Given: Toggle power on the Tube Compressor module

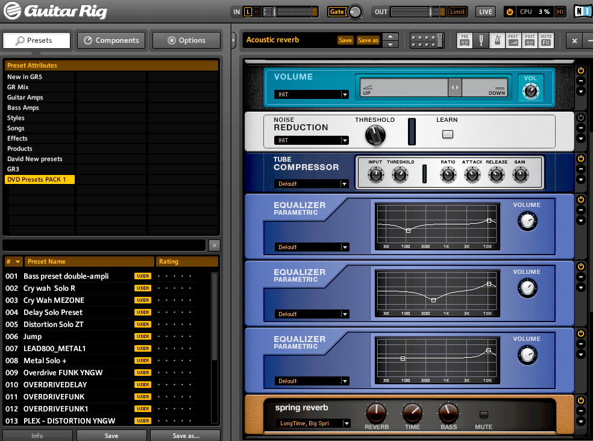Looking at the screenshot, I should click(579, 158).
